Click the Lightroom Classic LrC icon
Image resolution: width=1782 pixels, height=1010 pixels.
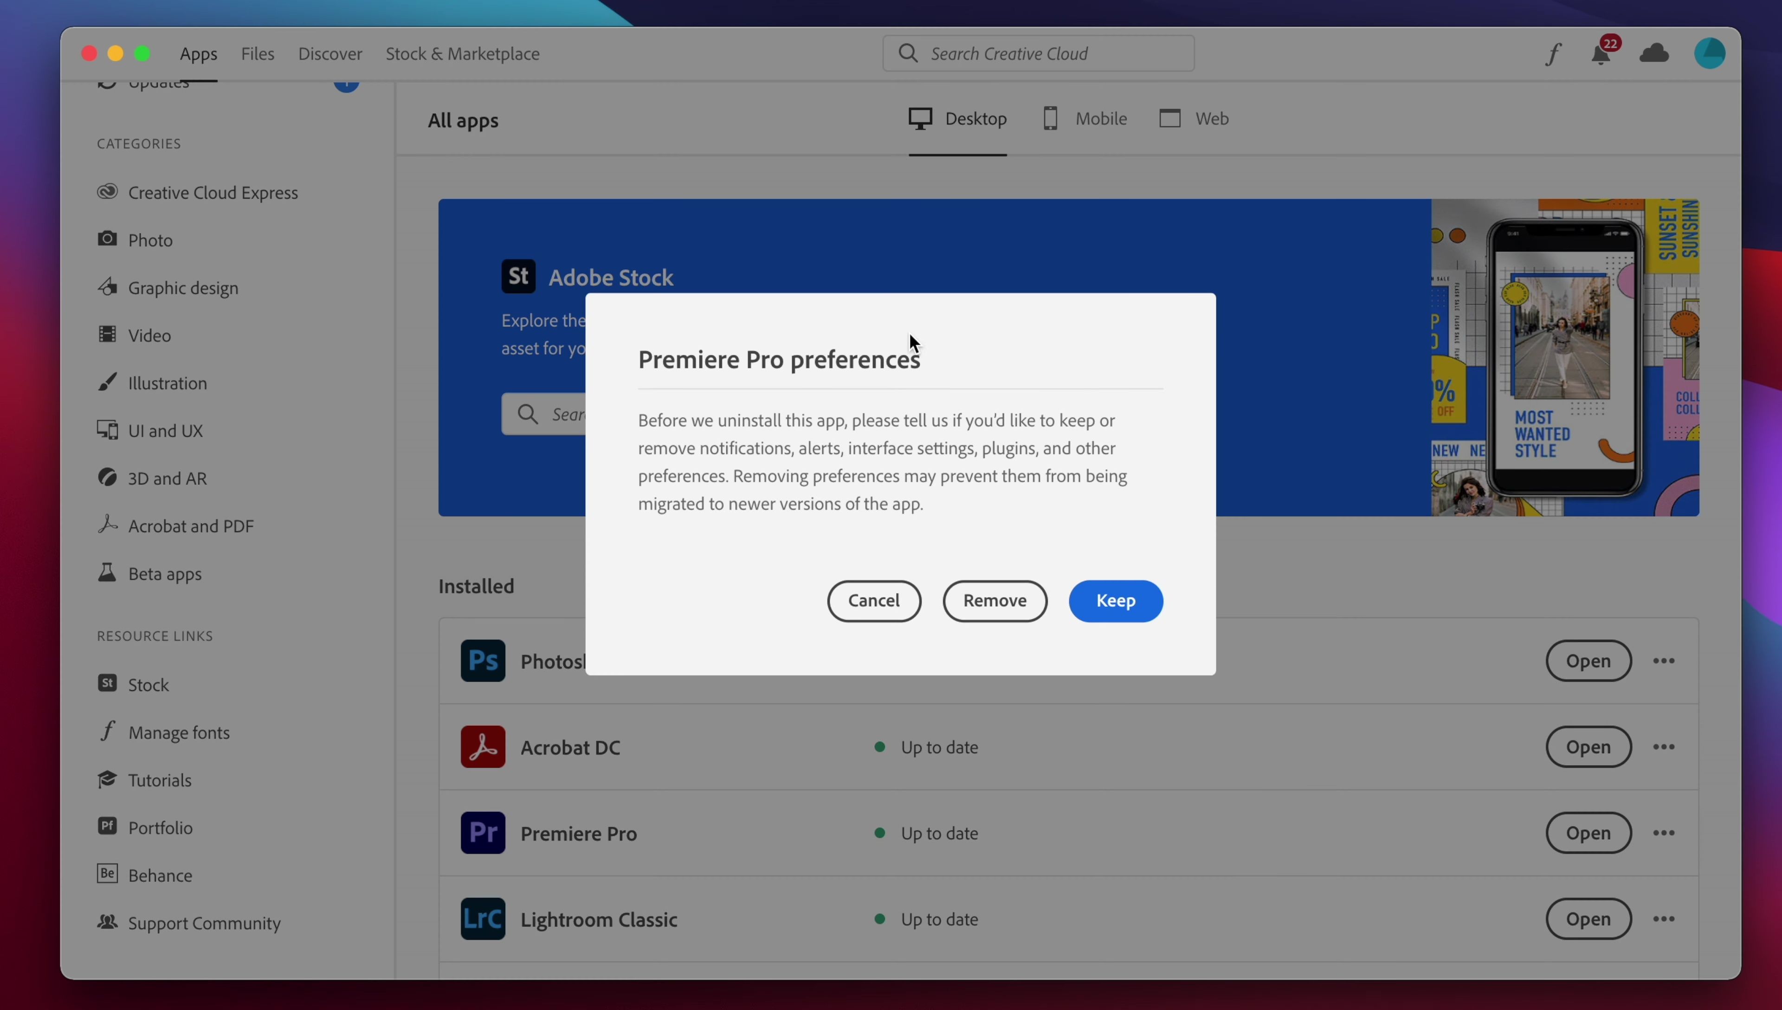[x=483, y=919]
